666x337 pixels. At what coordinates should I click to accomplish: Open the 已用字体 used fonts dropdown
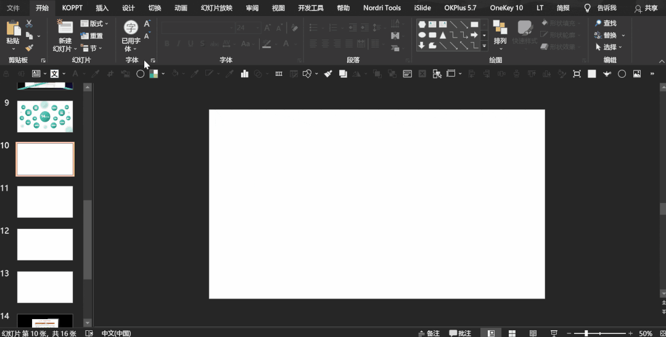[131, 36]
